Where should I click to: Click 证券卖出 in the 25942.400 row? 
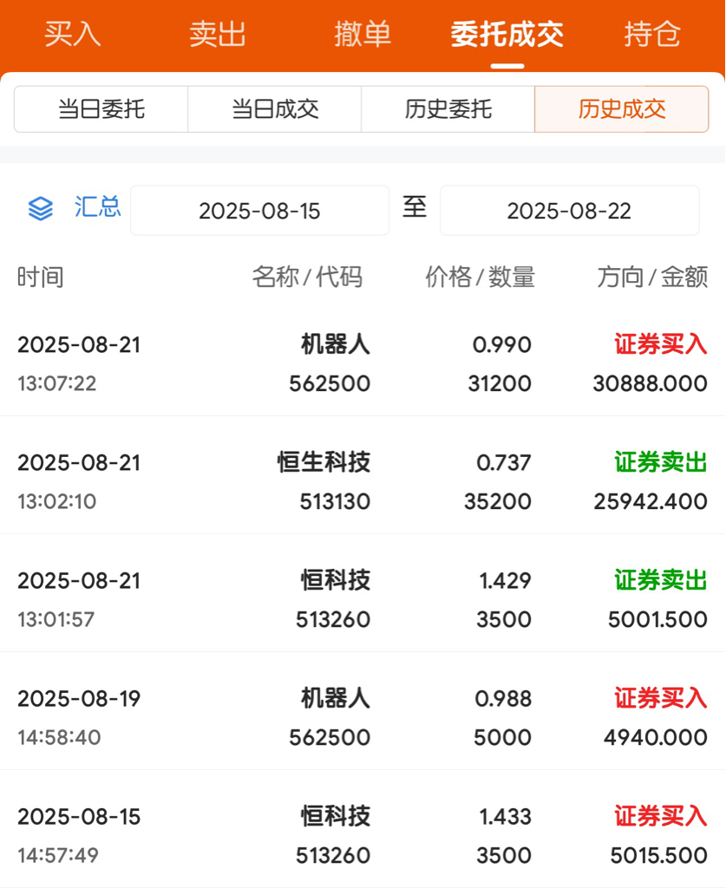(661, 462)
